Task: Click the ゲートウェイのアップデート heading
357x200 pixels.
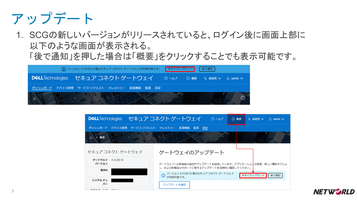Action: [192, 153]
